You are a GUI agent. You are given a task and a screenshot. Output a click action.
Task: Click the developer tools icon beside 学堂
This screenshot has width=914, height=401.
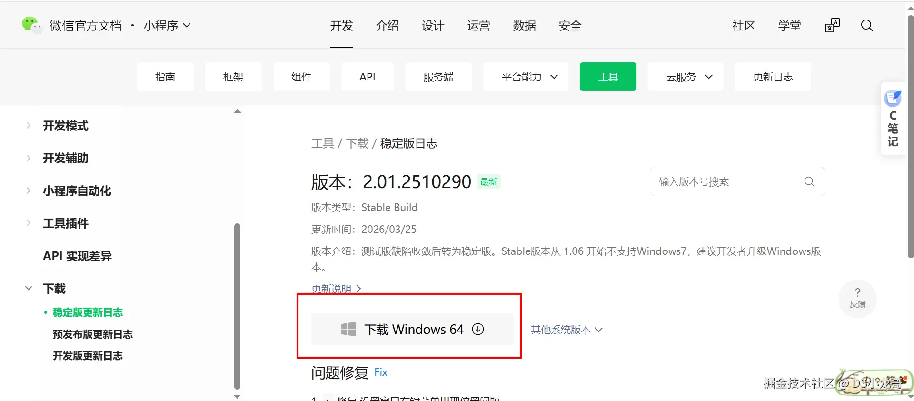pos(833,26)
